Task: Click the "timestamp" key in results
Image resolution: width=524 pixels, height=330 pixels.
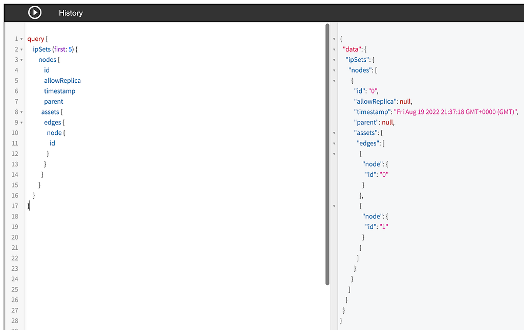Action: (x=373, y=112)
